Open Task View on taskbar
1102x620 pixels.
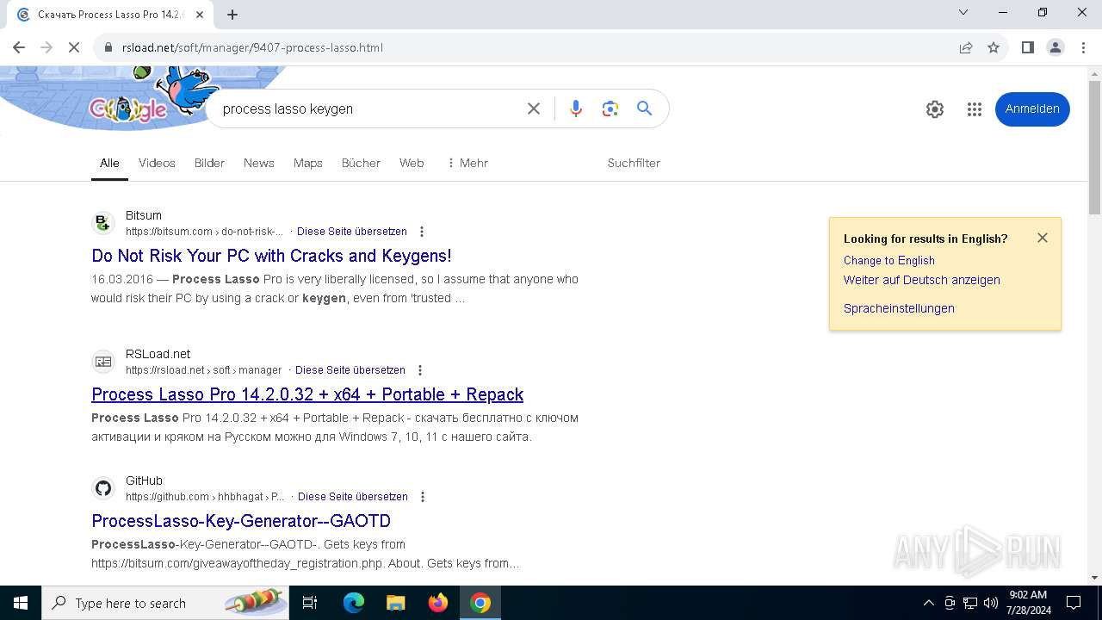(x=311, y=603)
